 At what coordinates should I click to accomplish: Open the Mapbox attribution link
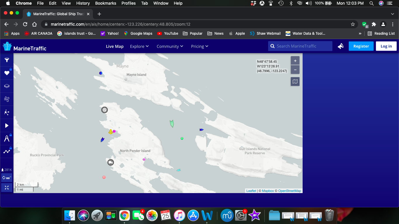coord(268,191)
